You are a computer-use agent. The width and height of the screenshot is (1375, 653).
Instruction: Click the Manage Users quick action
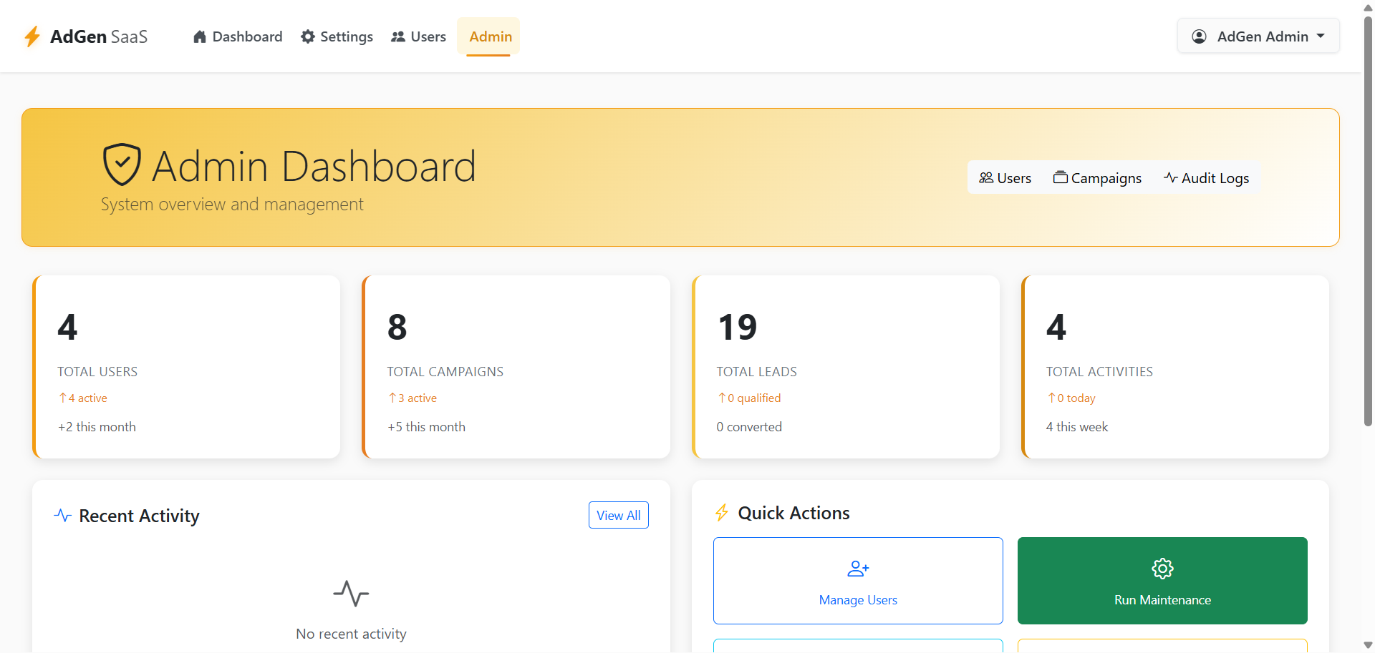pos(858,581)
